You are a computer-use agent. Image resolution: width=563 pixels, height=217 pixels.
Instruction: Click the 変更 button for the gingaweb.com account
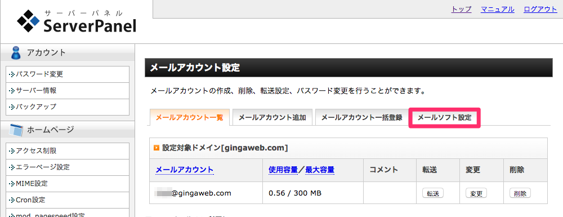click(476, 193)
